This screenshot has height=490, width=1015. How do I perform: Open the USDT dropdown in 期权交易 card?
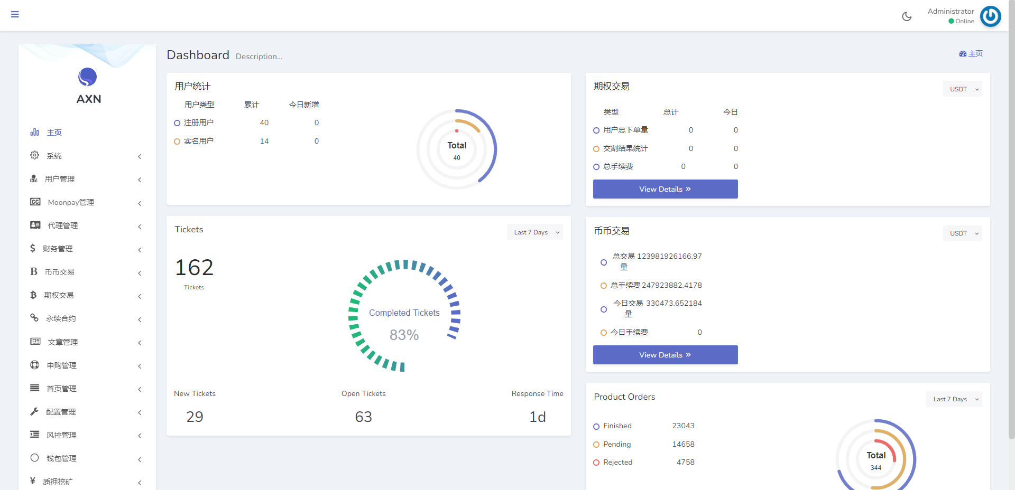coord(963,89)
